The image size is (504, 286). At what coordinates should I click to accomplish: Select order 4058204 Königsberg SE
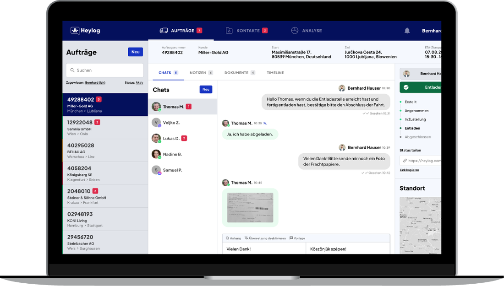click(105, 173)
